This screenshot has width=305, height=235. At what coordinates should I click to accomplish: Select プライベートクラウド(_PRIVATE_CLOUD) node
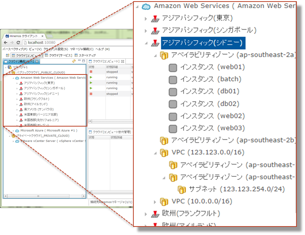click(x=43, y=136)
